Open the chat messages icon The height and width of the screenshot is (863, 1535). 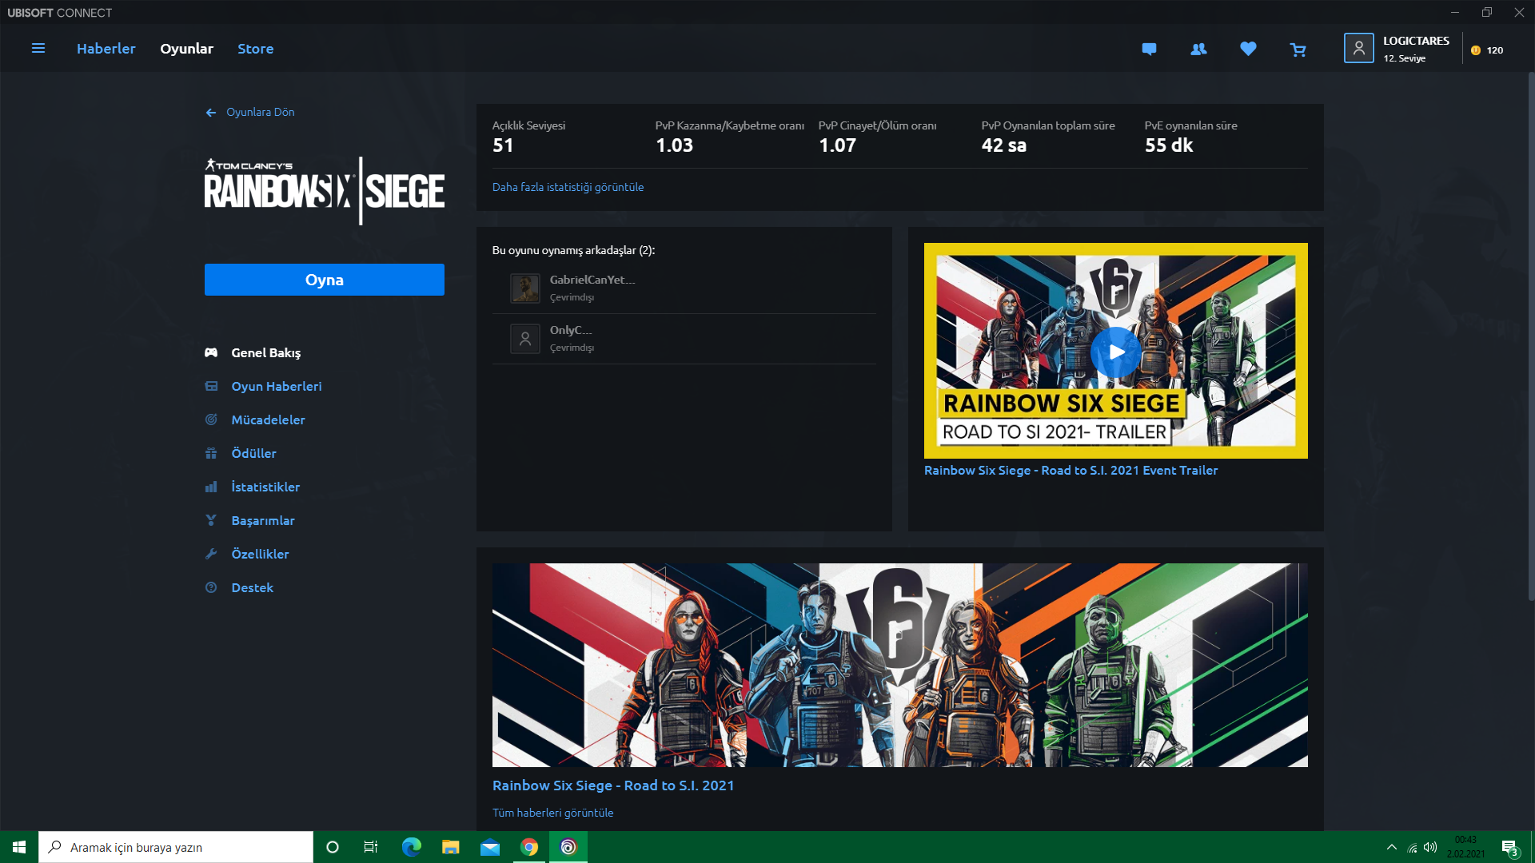click(x=1149, y=49)
